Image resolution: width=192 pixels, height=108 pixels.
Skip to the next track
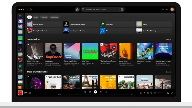pyautogui.click(x=101, y=92)
